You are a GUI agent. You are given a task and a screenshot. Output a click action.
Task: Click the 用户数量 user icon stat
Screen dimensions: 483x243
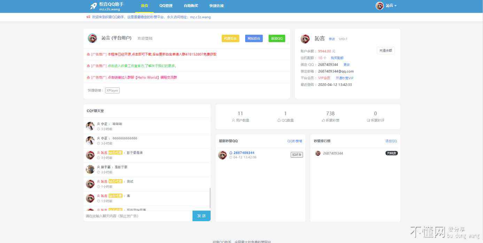(233, 120)
